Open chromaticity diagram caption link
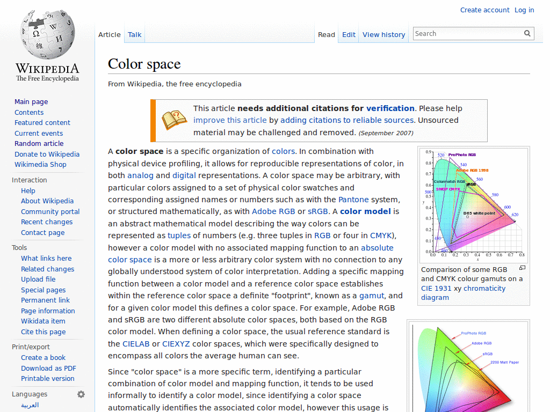The width and height of the screenshot is (550, 412). point(464,293)
